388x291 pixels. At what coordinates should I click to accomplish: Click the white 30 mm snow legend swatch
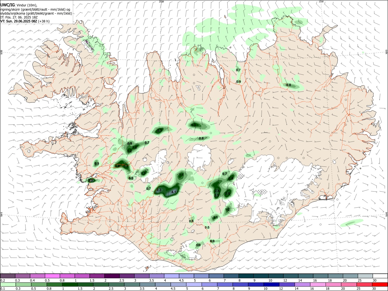pyautogui.click(x=380, y=276)
